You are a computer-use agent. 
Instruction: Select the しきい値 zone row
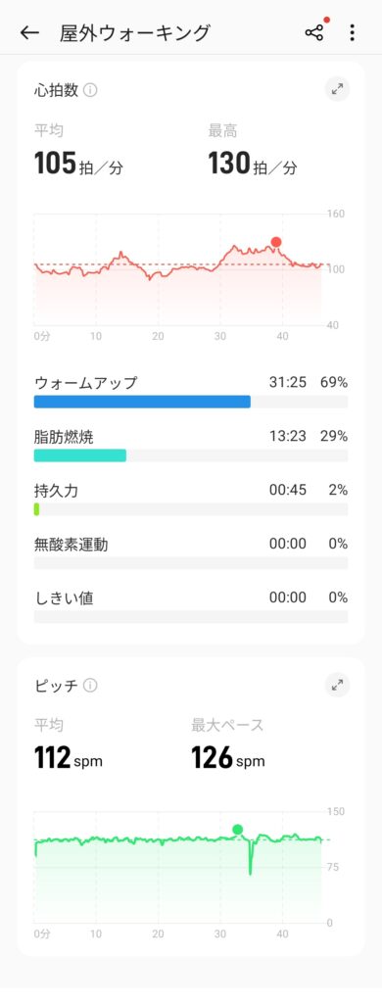191,607
